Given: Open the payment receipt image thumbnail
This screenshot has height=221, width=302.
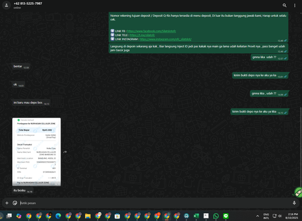Looking at the screenshot, I should tap(36, 152).
